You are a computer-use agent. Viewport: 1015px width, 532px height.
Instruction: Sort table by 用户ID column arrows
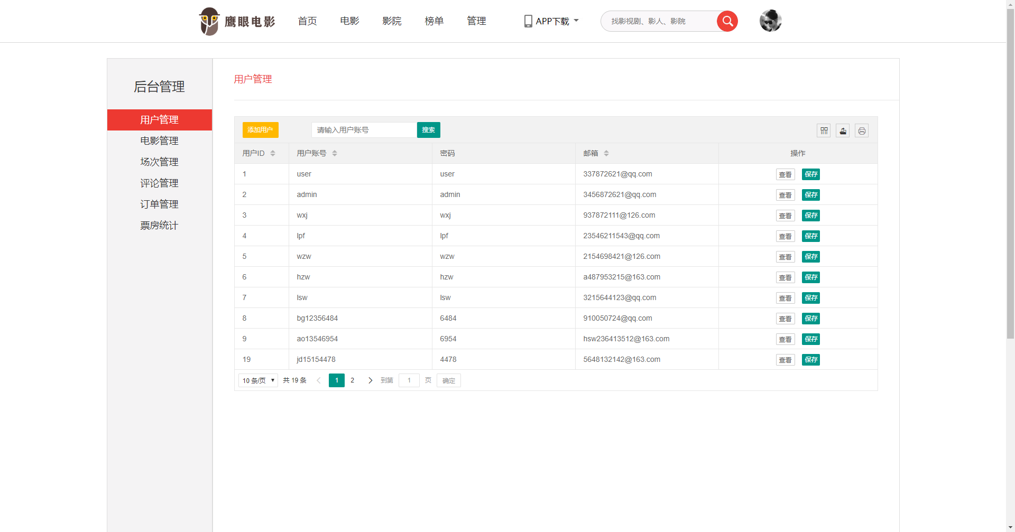(273, 153)
